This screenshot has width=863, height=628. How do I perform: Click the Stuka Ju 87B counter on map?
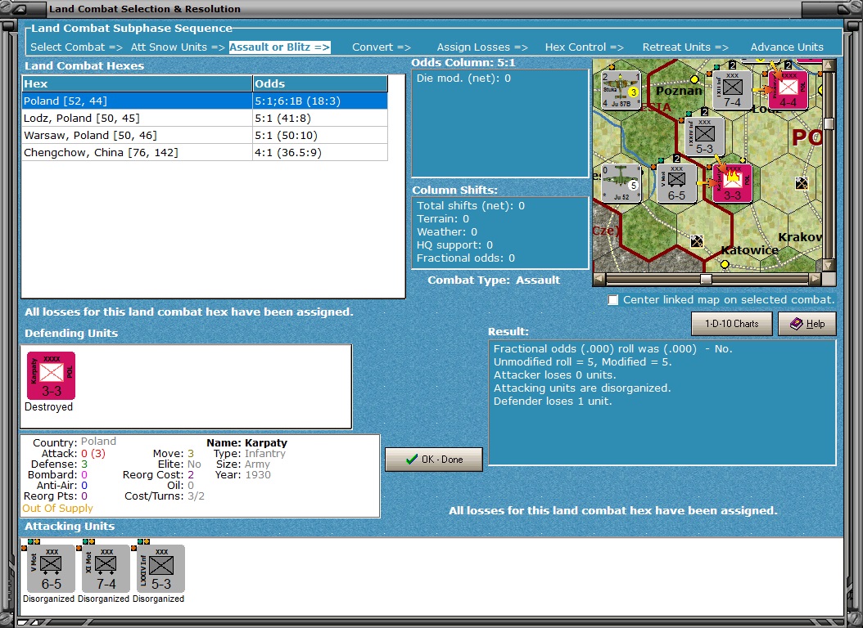tap(621, 90)
